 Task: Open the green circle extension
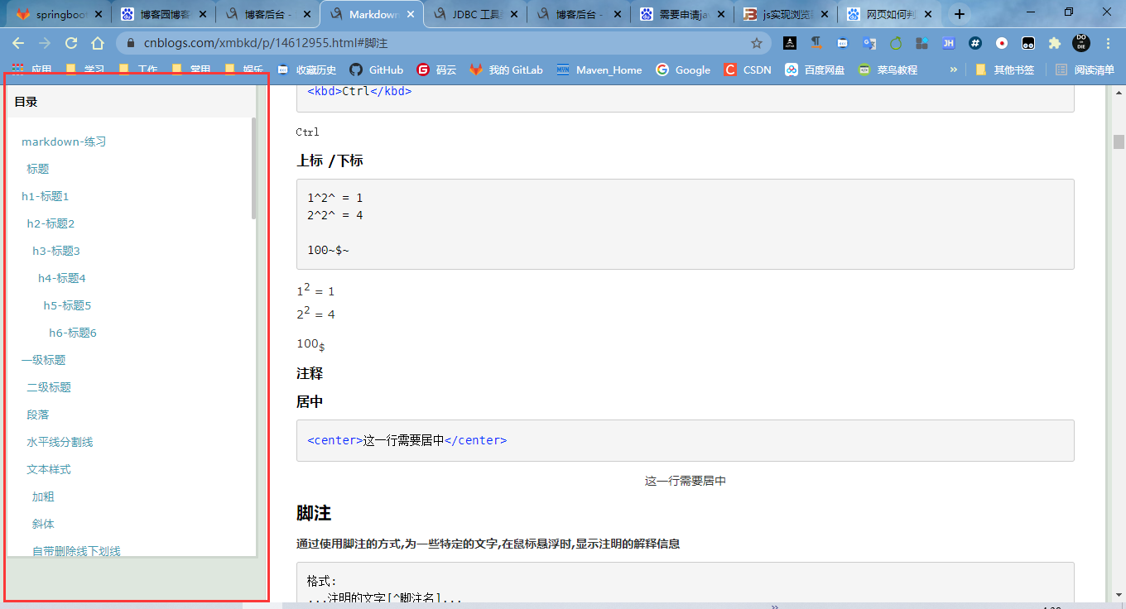[x=895, y=43]
